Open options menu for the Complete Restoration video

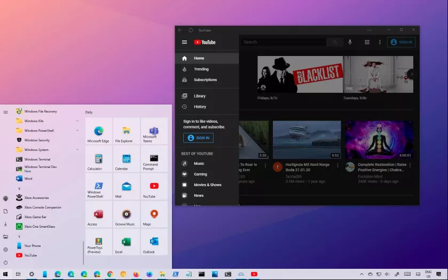(x=410, y=165)
